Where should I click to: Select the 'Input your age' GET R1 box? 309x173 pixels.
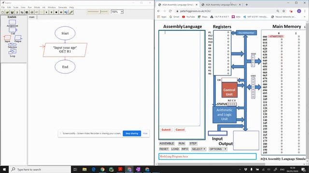click(x=65, y=50)
